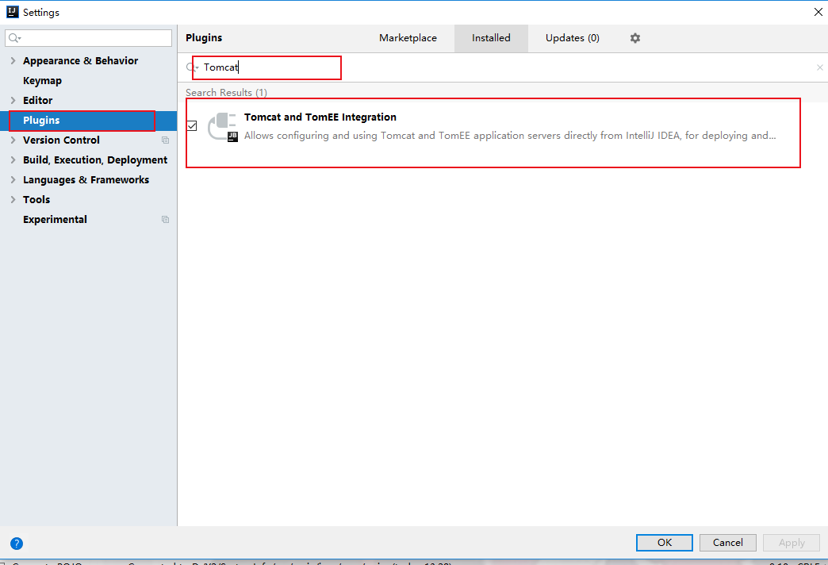Screen dimensions: 828x565
Task: Dismiss the dialog with Cancel
Action: point(727,542)
